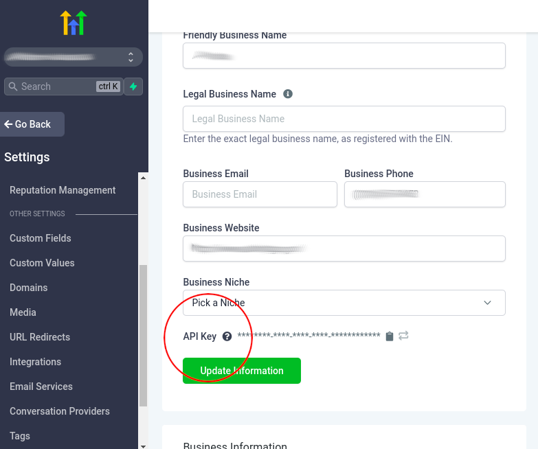Click the regenerate API key icon
This screenshot has width=538, height=449.
click(x=403, y=336)
